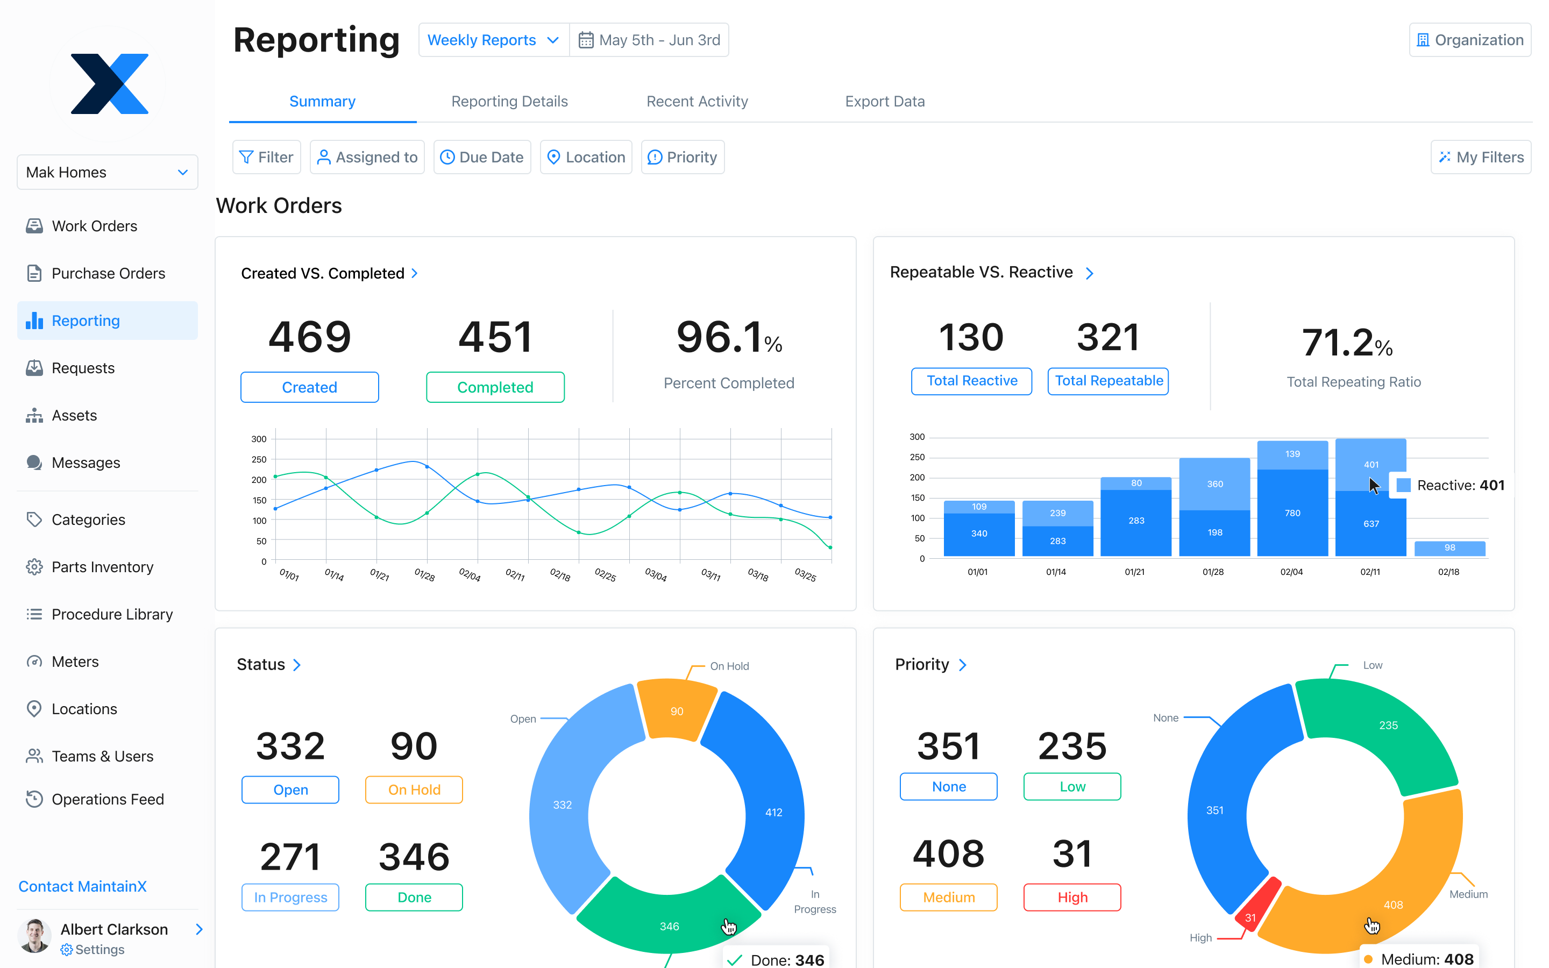Toggle the Created series pill

[x=309, y=387]
